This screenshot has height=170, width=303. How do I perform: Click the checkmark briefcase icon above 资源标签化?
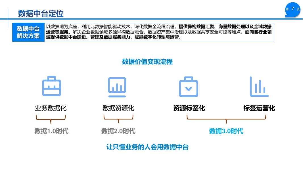(x=189, y=86)
